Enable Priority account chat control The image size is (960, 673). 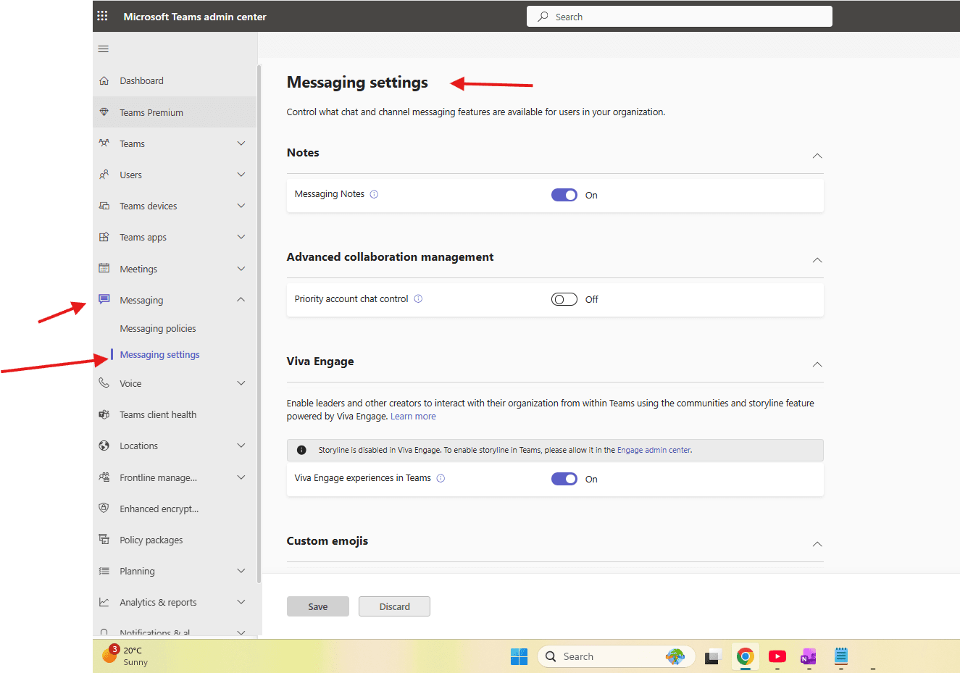click(564, 298)
